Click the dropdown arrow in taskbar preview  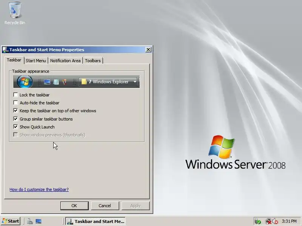tap(135, 82)
